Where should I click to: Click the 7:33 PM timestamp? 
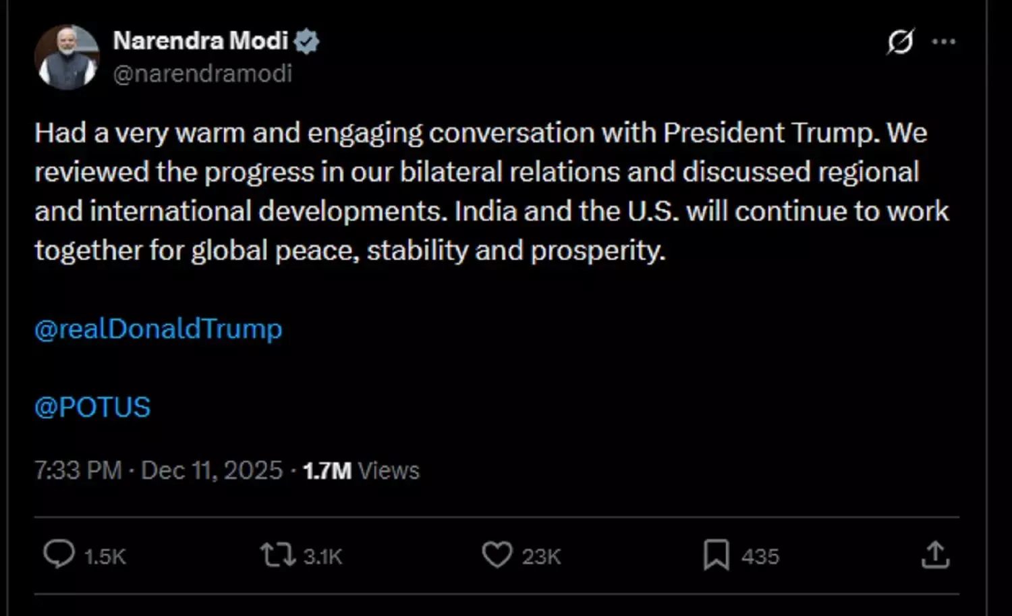click(78, 470)
